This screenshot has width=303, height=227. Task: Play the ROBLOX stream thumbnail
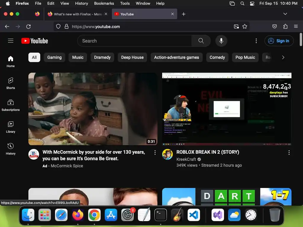227,109
